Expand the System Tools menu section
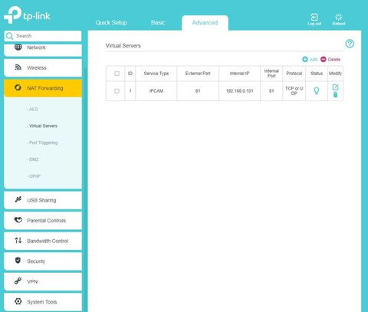This screenshot has width=368, height=312. coord(43,302)
